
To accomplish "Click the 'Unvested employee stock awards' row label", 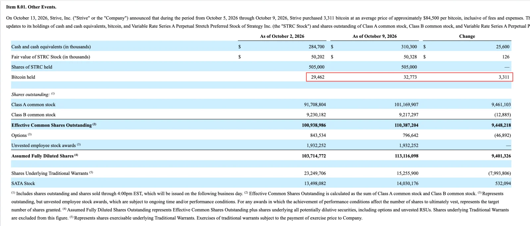I will click(x=43, y=145).
